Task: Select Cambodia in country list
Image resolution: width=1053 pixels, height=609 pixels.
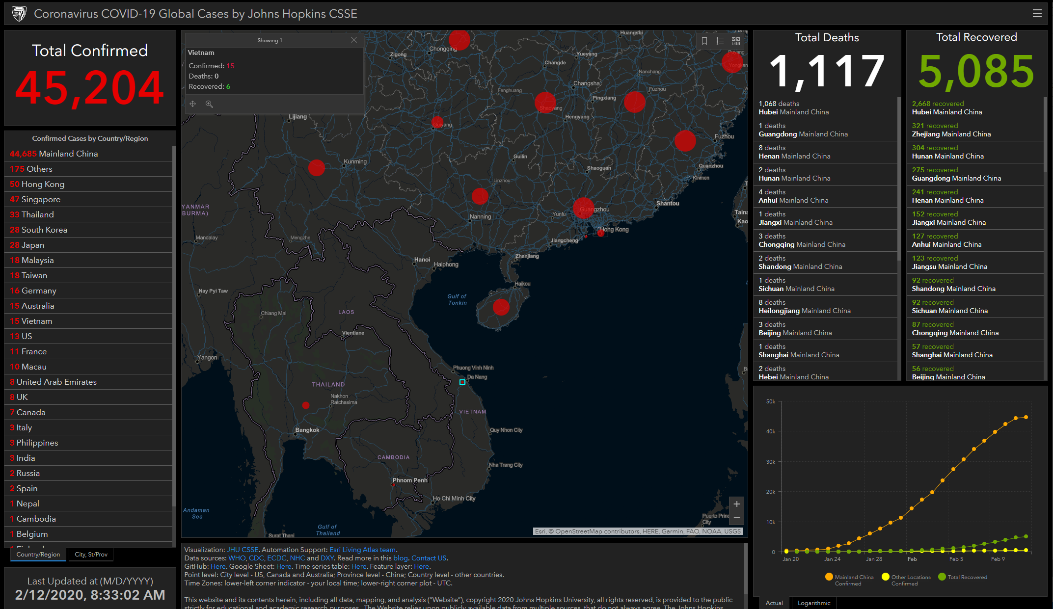Action: [89, 519]
